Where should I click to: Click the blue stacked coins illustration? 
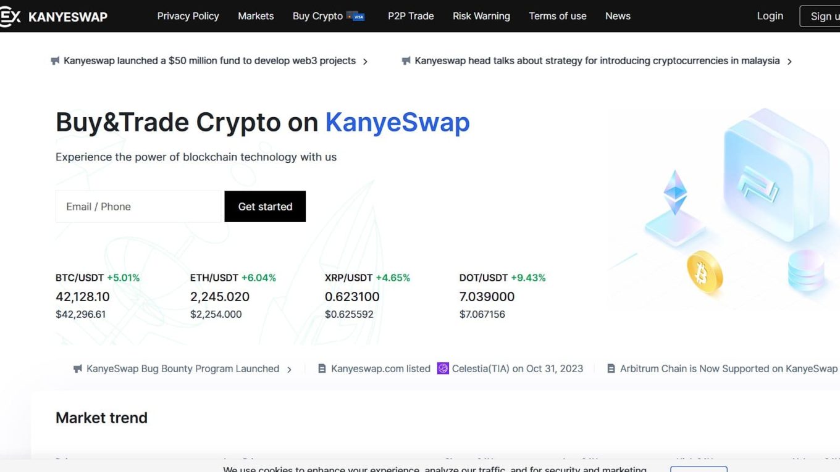point(807,270)
